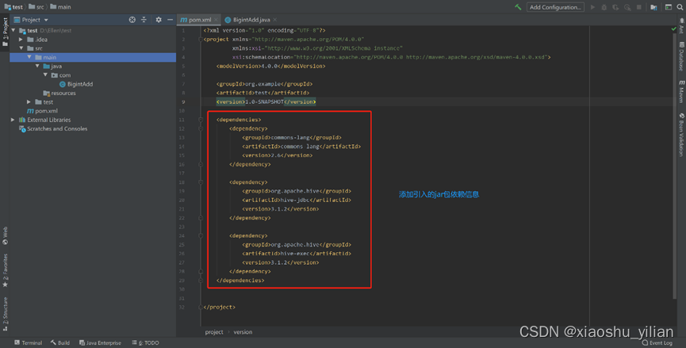Open the Ant tool window on right

coord(681,26)
